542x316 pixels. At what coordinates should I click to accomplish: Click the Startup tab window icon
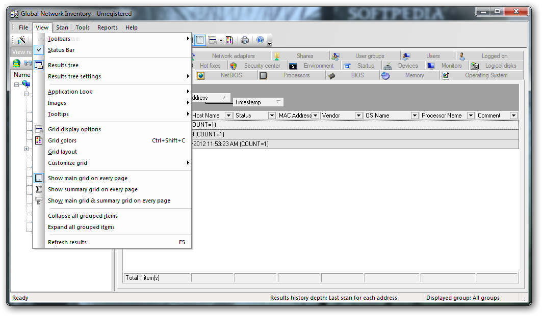[347, 66]
